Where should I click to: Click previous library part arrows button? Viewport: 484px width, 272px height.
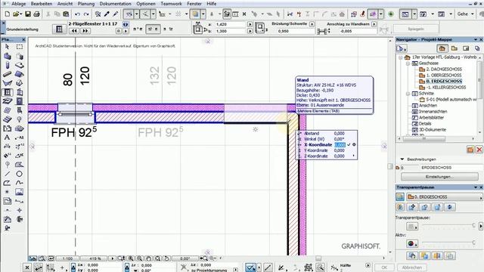tap(74, 31)
